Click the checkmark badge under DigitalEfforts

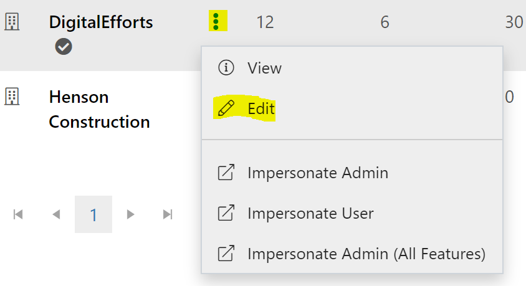[64, 46]
